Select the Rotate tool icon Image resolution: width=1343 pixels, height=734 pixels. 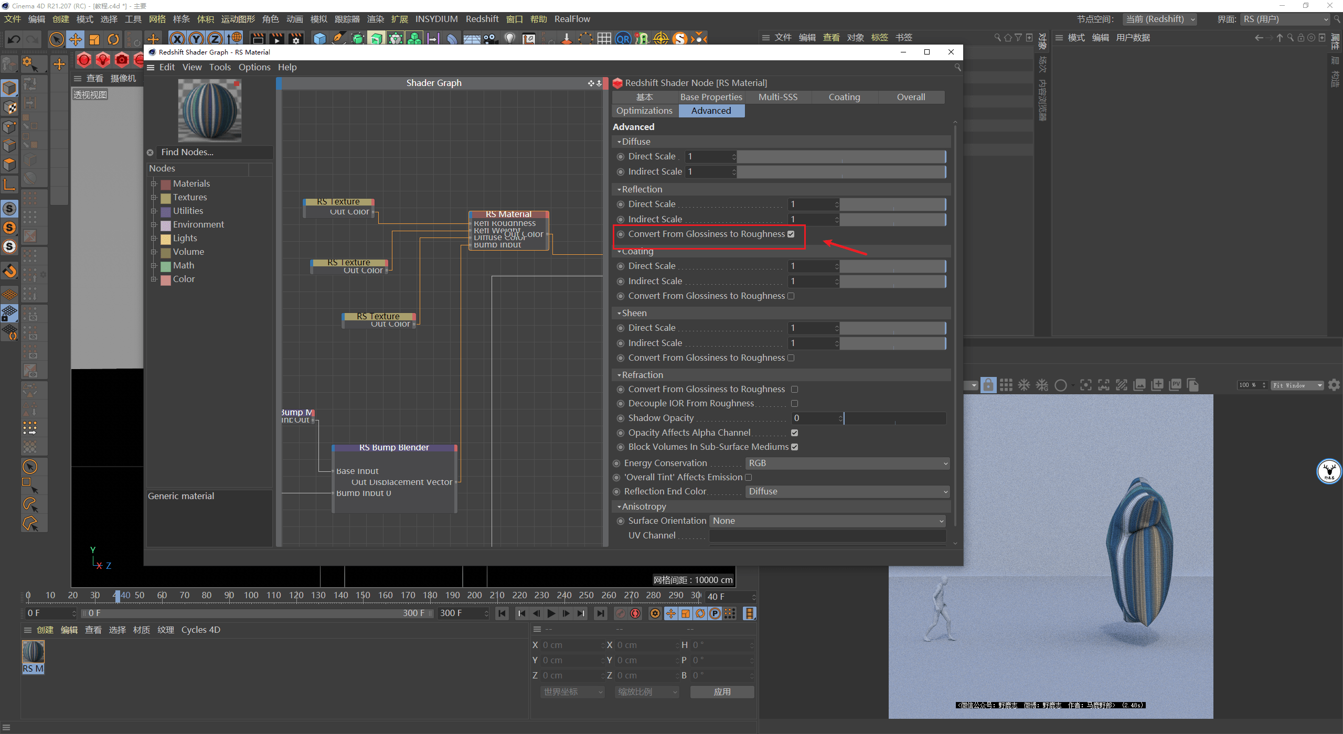tap(113, 39)
